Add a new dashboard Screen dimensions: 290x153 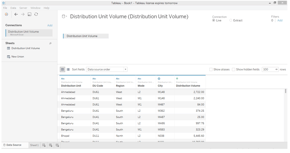click(x=51, y=145)
